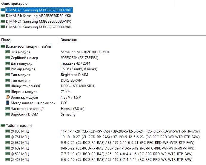Click the icon beside Тип пам'яті
Image resolution: width=206 pixels, height=165 pixels.
coord(8,80)
